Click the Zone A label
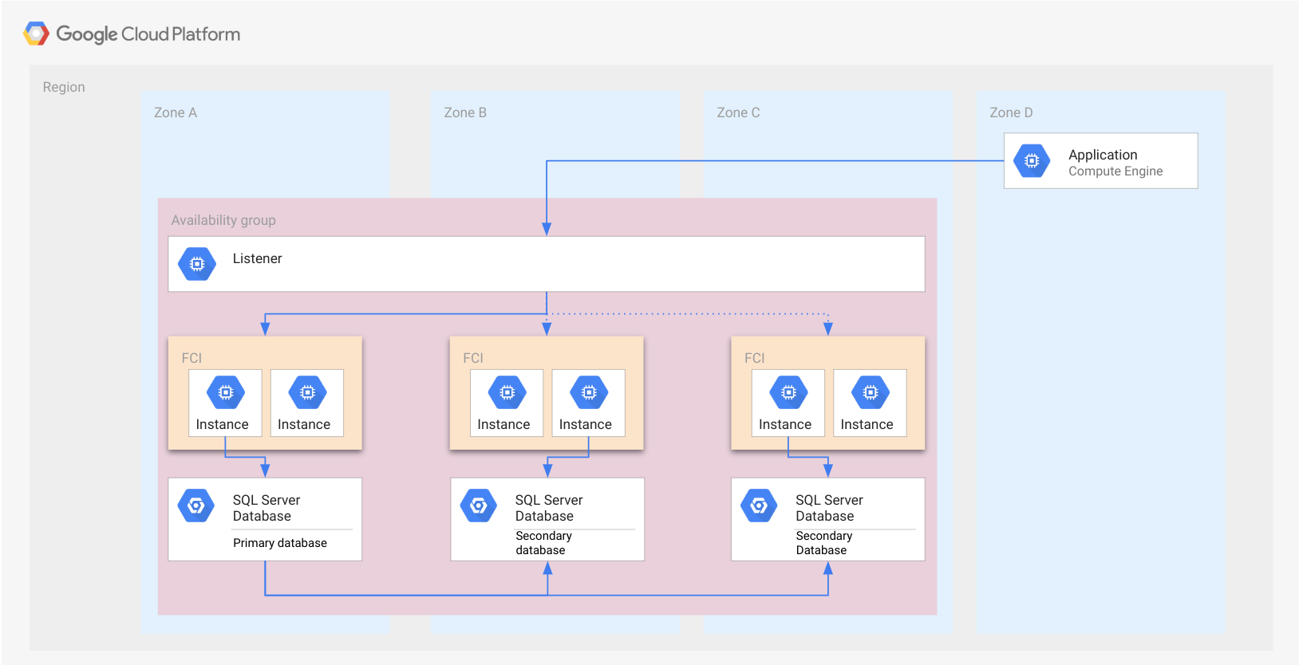This screenshot has height=665, width=1299. point(176,112)
